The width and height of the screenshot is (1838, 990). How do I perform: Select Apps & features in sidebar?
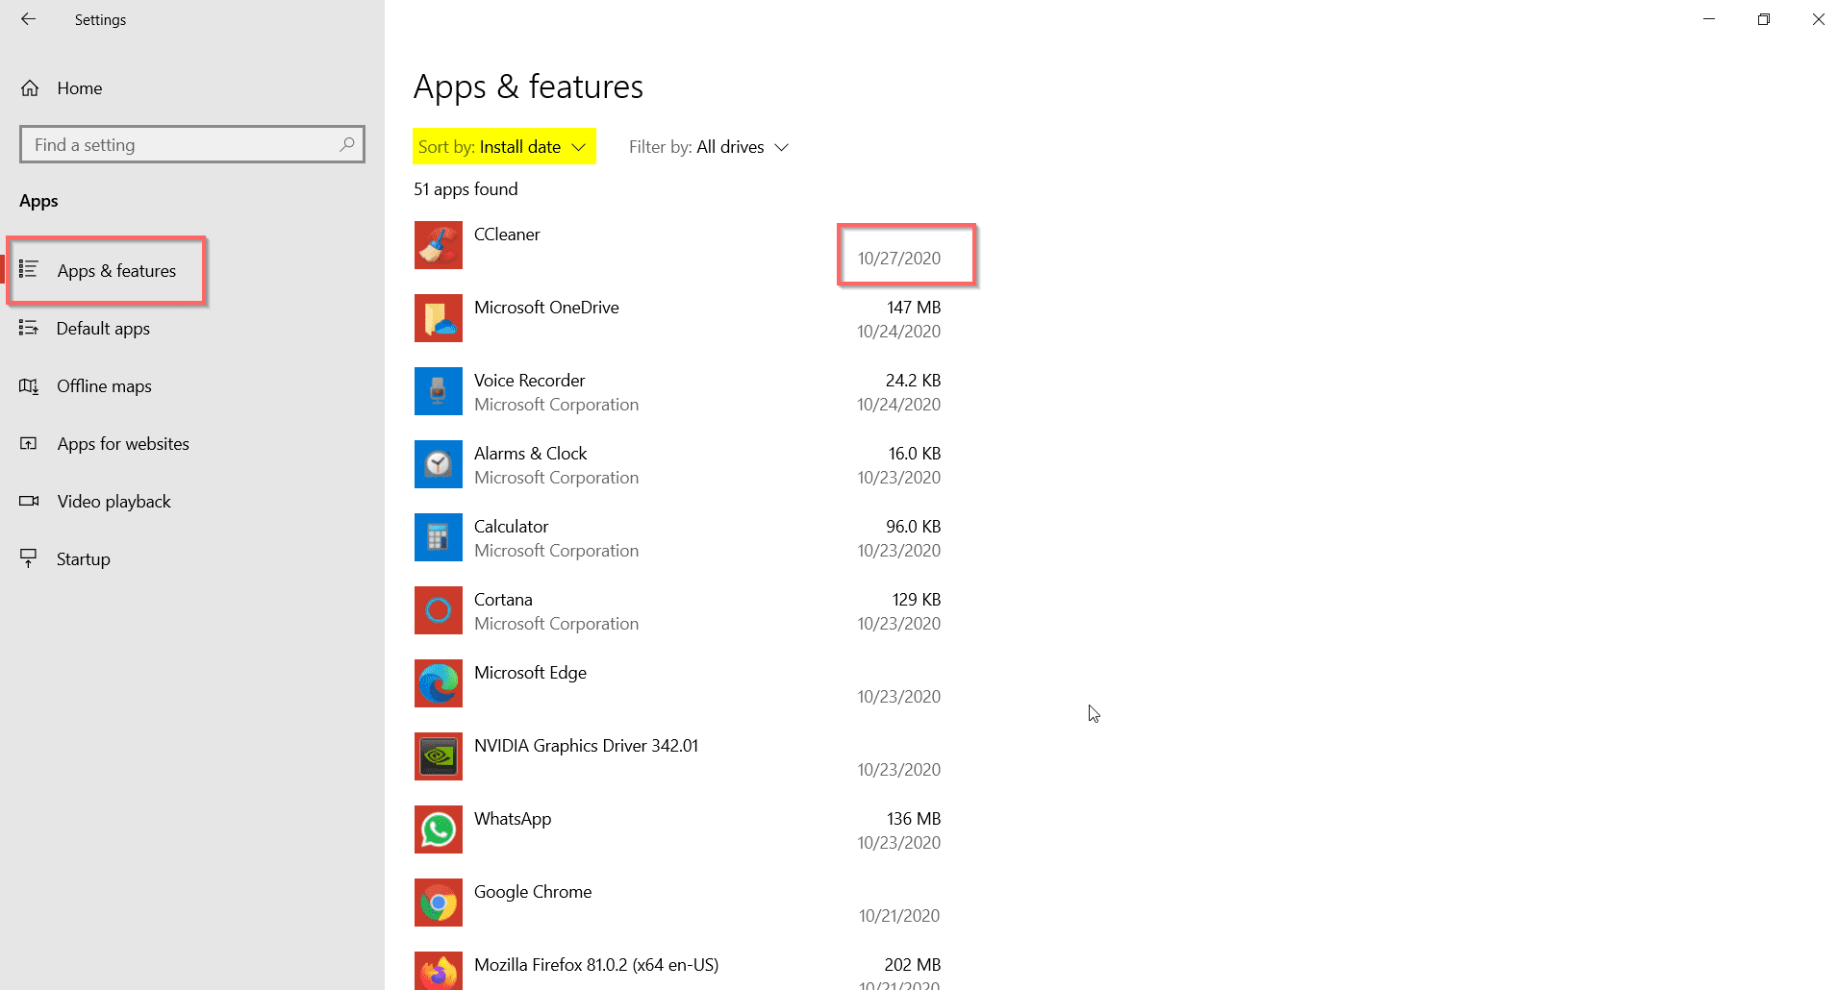[116, 271]
